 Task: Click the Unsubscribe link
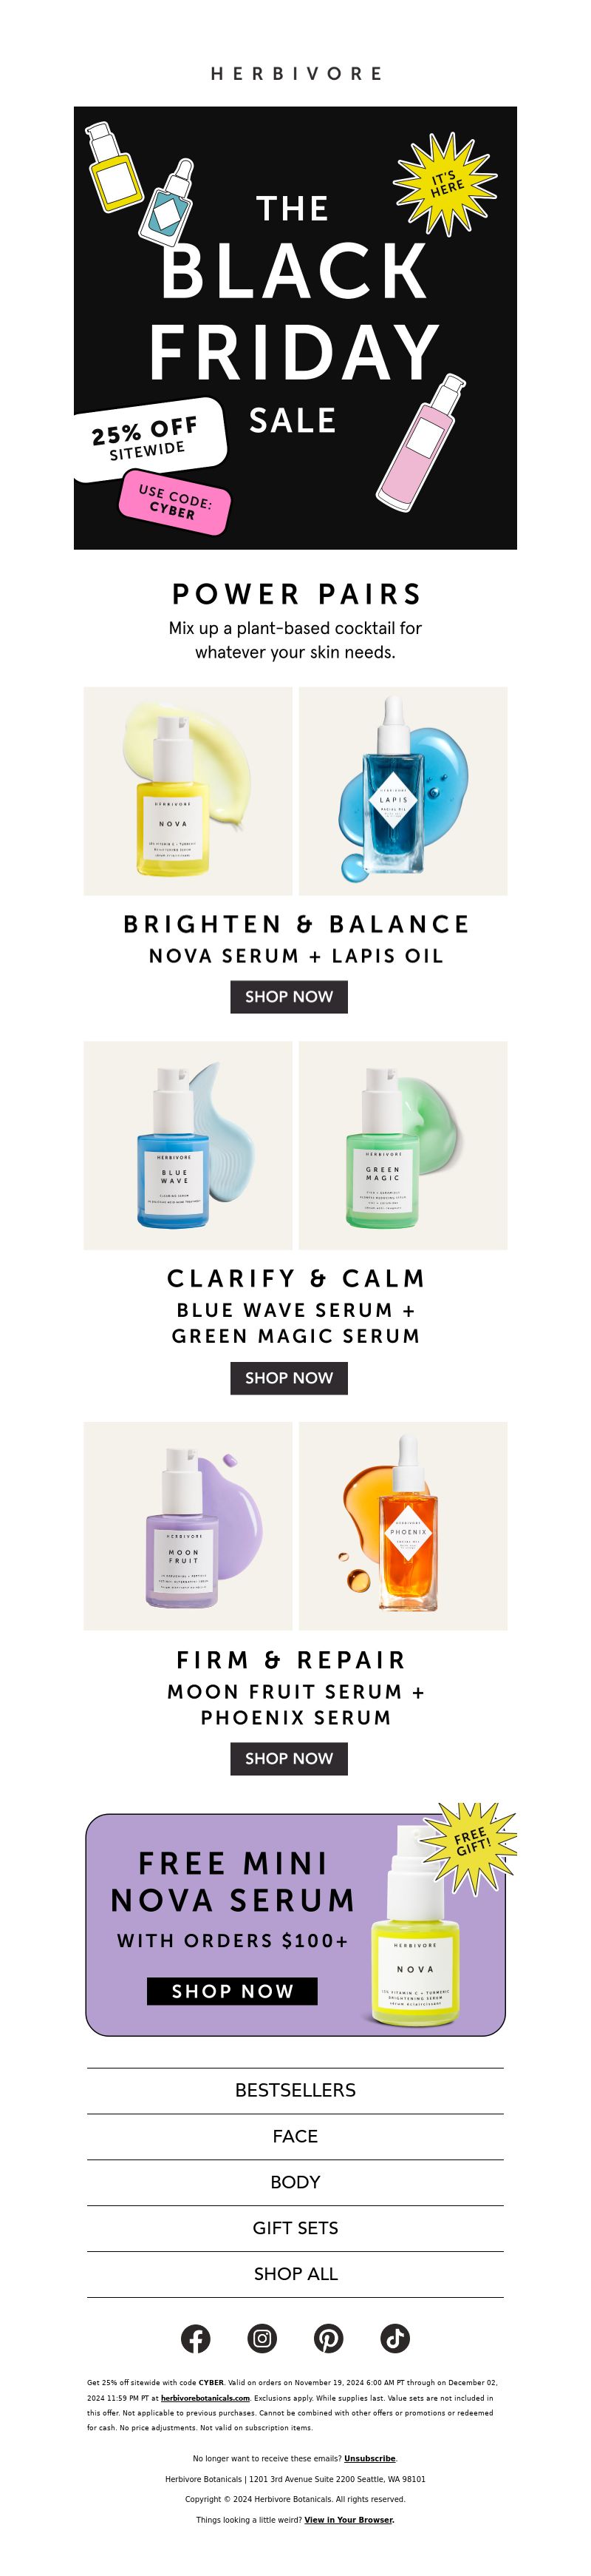369,2458
